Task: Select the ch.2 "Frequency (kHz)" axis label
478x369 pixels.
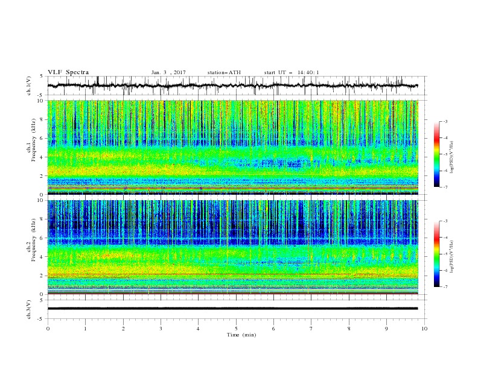Action: (x=33, y=240)
